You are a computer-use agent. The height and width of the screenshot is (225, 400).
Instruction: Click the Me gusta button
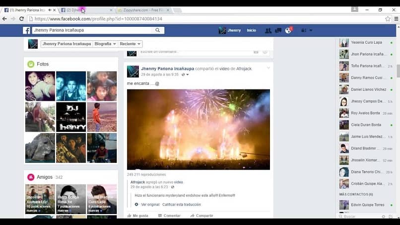tap(138, 216)
